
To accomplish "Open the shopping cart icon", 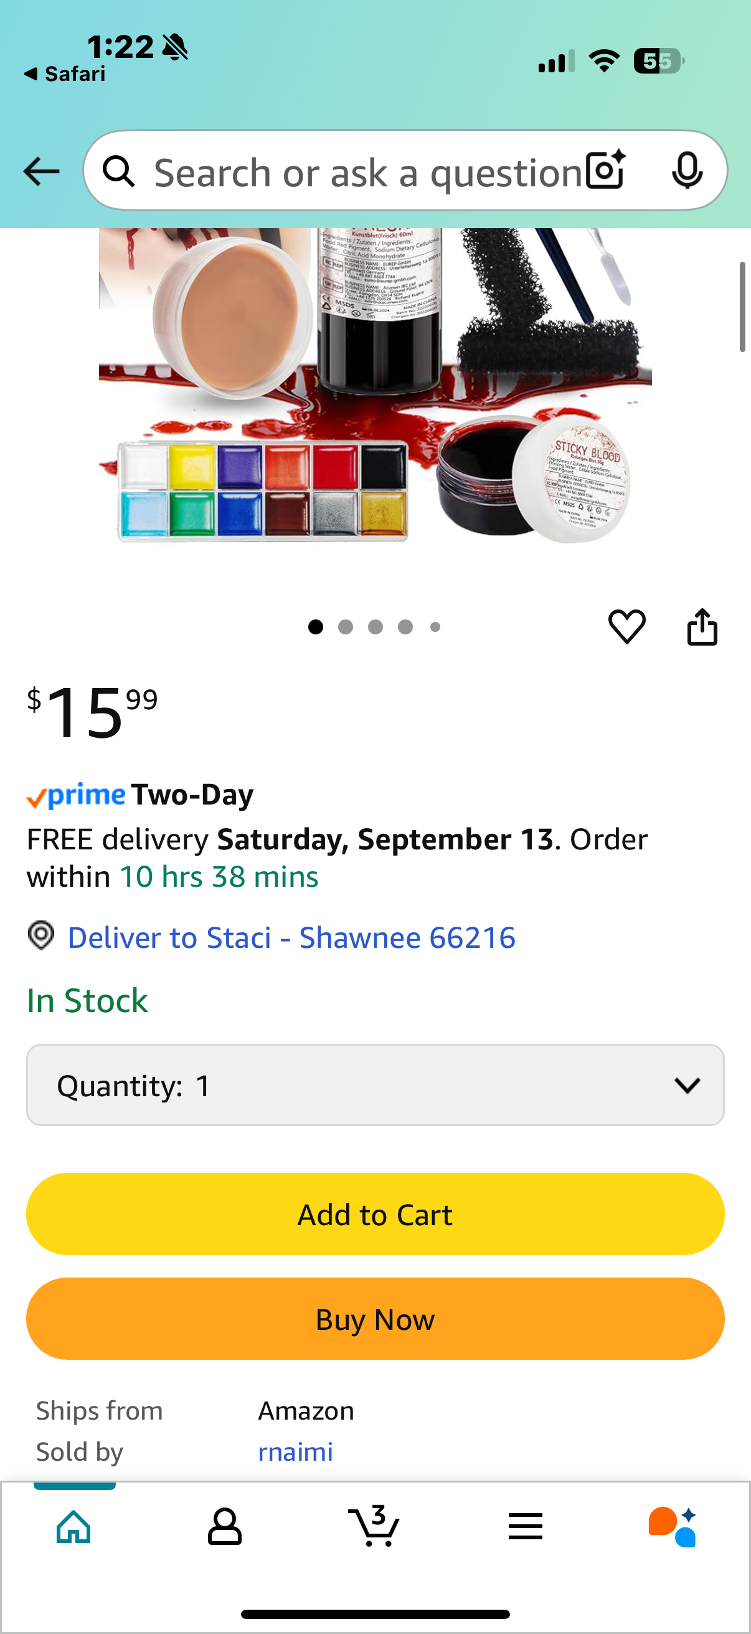I will (374, 1525).
